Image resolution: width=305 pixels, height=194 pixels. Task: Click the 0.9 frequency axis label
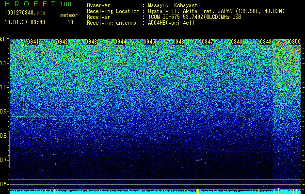pyautogui.click(x=4, y=112)
